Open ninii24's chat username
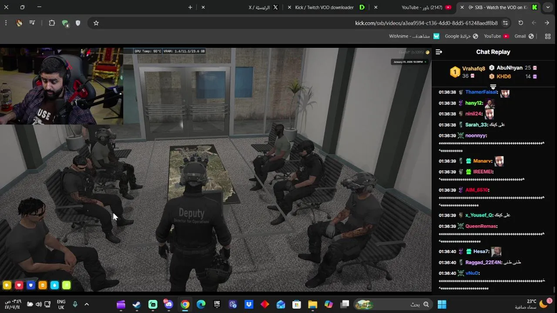This screenshot has height=313, width=557. pyautogui.click(x=473, y=114)
